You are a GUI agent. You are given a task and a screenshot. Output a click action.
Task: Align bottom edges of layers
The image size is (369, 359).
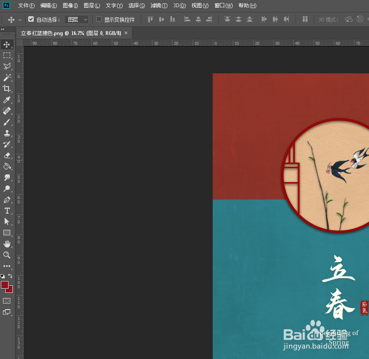click(x=173, y=19)
